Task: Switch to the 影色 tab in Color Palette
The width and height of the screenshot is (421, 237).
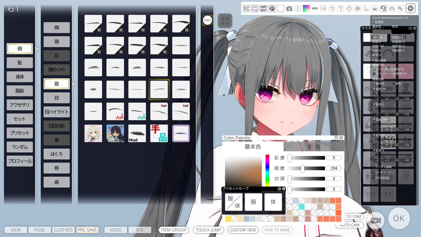Action: click(315, 146)
